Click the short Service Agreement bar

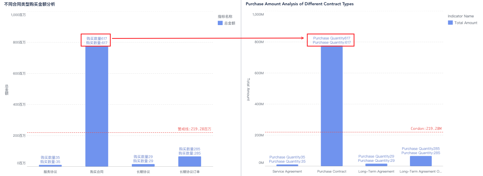pos(287,165)
